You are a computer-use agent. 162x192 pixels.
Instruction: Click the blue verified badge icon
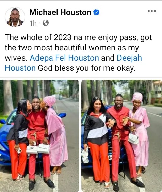pyautogui.click(x=96, y=12)
